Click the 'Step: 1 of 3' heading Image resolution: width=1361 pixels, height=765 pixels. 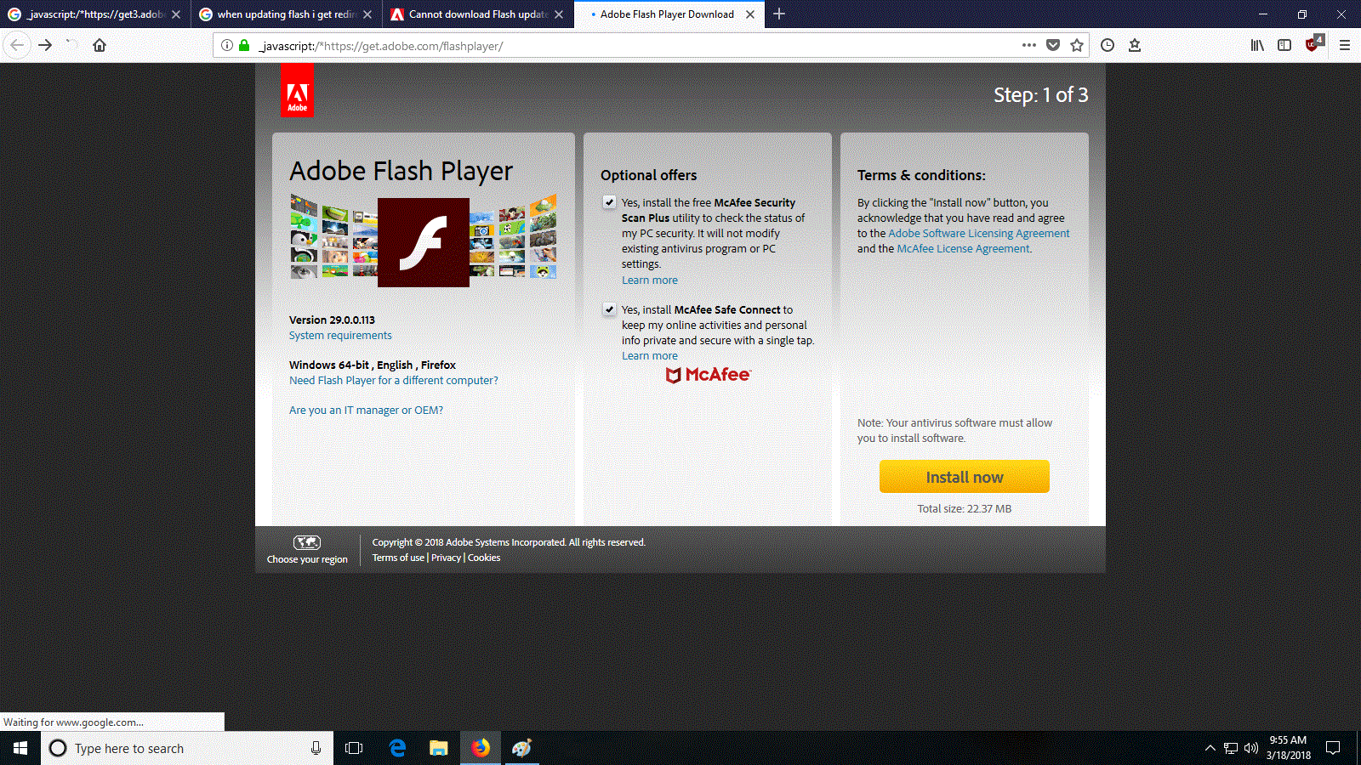tap(1041, 95)
